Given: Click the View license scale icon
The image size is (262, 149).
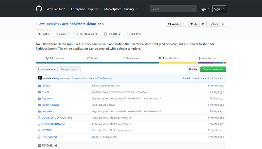Looking at the screenshot, I should click(199, 58).
